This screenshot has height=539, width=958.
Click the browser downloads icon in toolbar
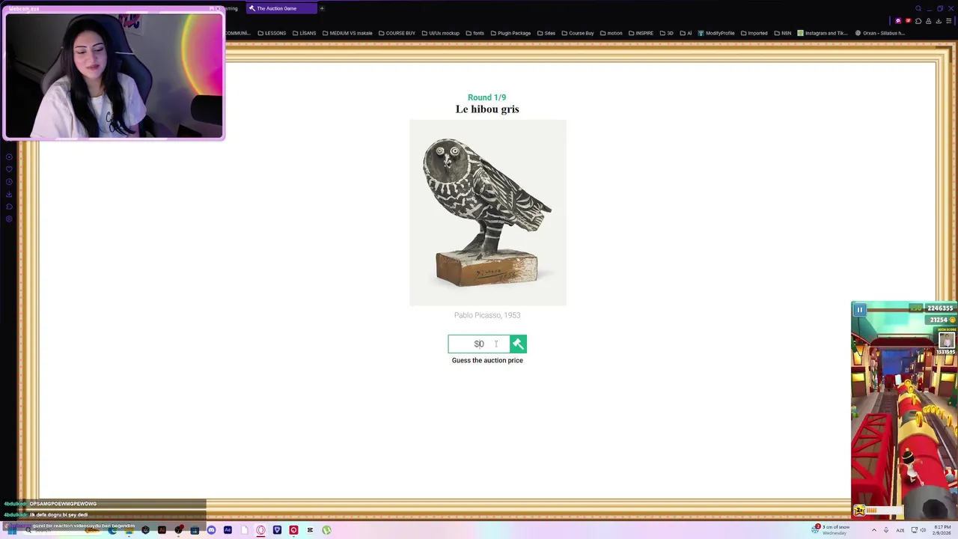[x=939, y=21]
